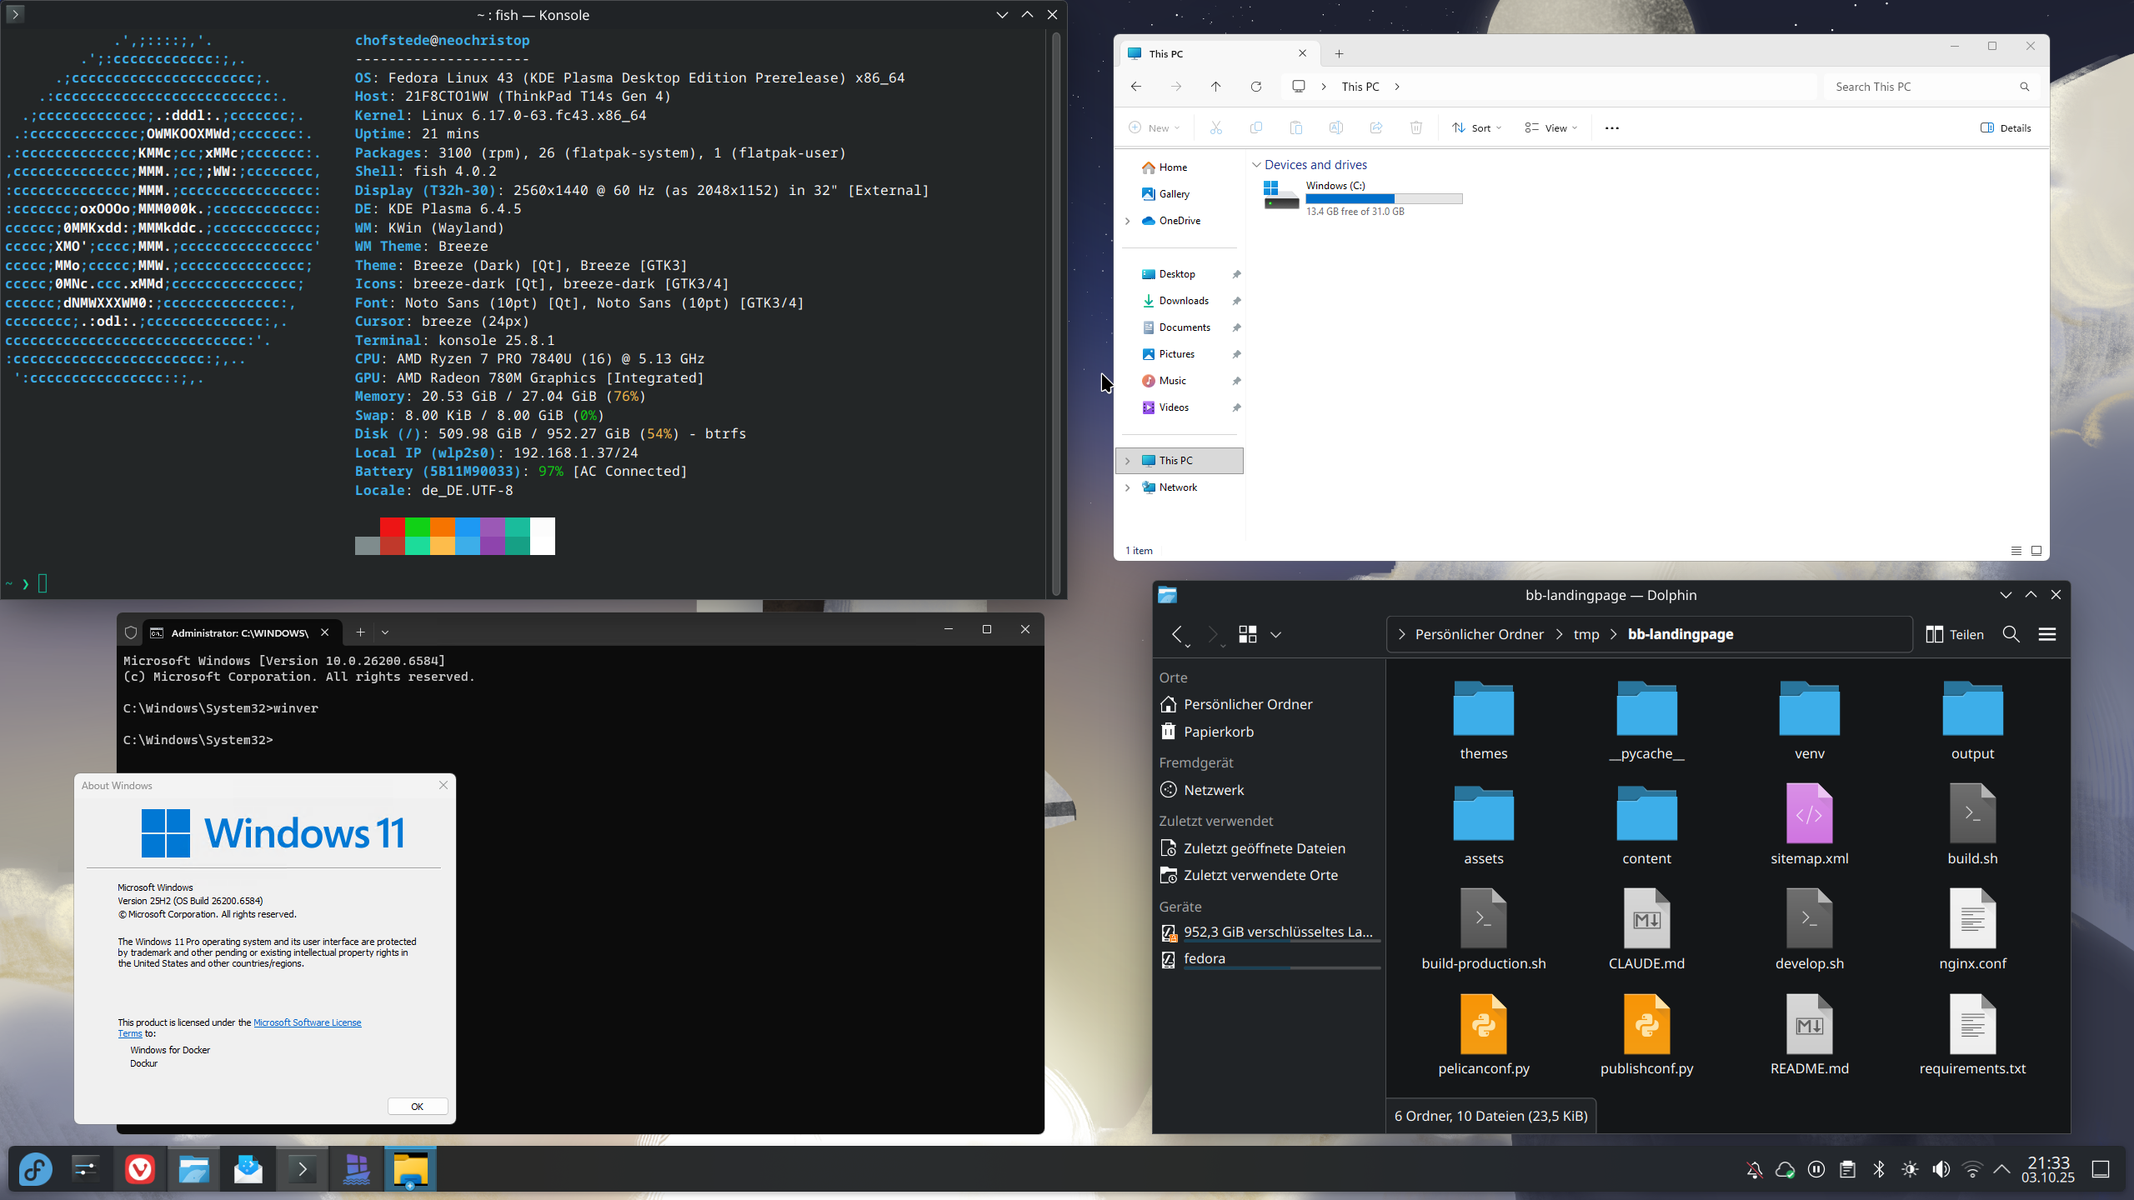The image size is (2134, 1200).
Task: Switch to large icons view in Explorer status bar
Action: (x=2036, y=551)
